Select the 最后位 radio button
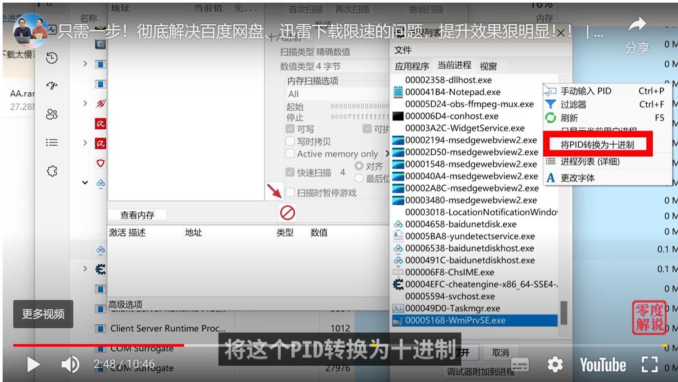Screen dimensions: 678x382 pos(359,178)
